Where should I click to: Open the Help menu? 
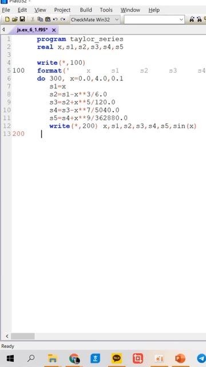click(154, 10)
